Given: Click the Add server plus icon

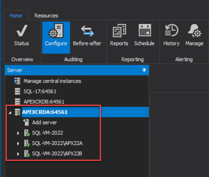Looking at the screenshot, I should 26,122.
